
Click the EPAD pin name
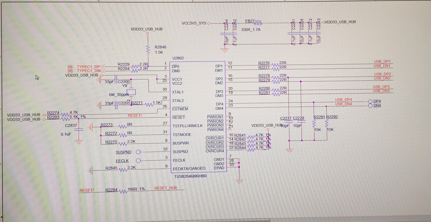click(219, 168)
